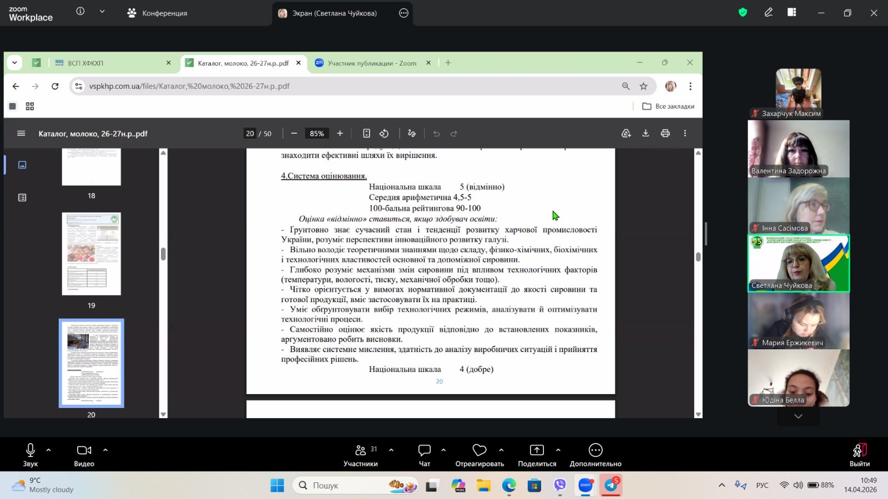Image resolution: width=888 pixels, height=499 pixels.
Task: Select page 19 thumbnail in sidebar
Action: click(x=92, y=254)
